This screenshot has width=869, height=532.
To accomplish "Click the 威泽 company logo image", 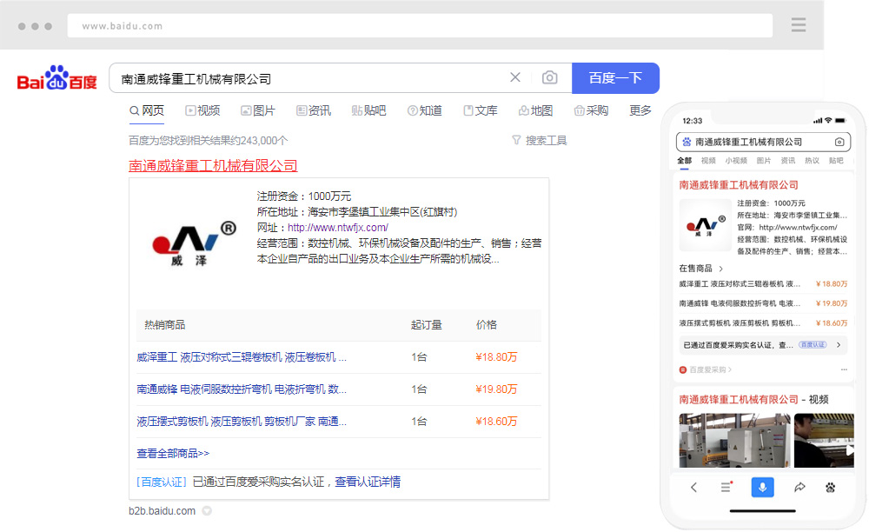I will 194,243.
